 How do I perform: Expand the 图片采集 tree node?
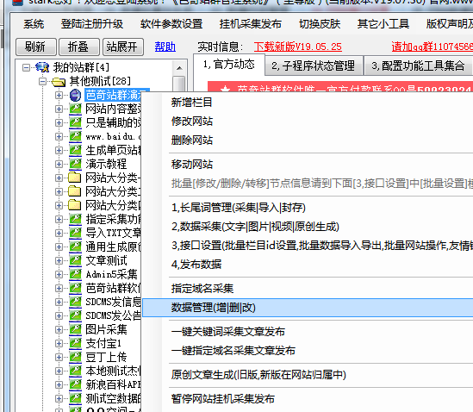tap(59, 329)
